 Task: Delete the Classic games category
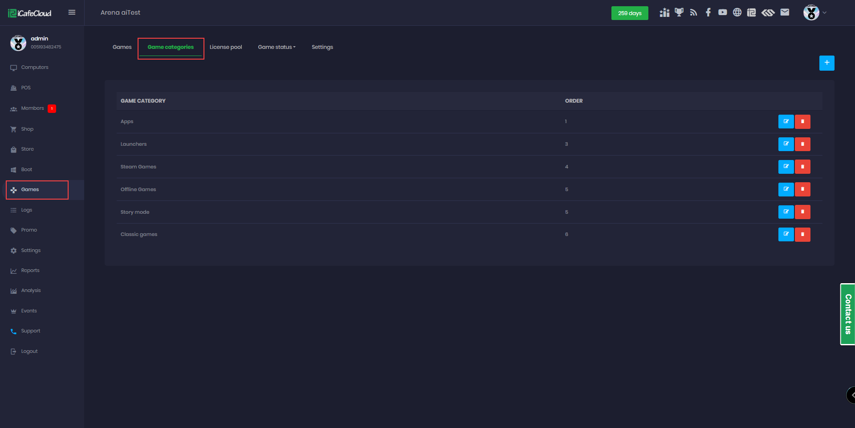(802, 234)
